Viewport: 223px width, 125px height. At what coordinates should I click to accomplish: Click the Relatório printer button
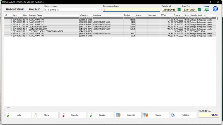[x=183, y=115]
